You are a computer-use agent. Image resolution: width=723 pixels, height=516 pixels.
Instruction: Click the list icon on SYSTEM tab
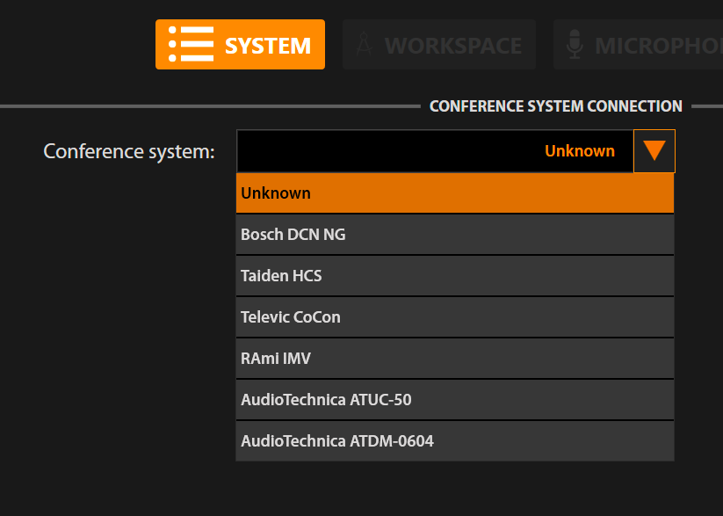coord(191,44)
